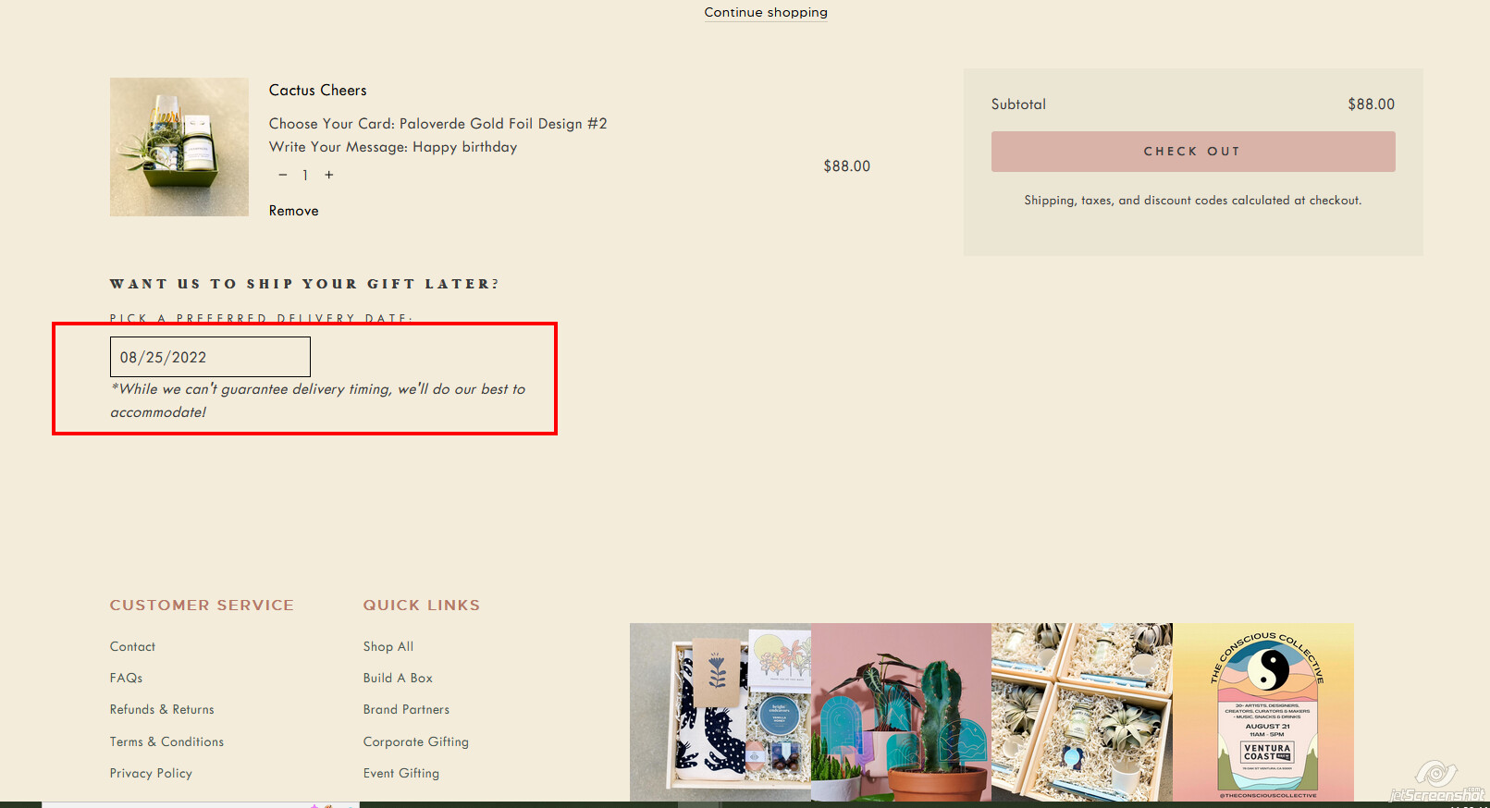Click the delivery timing disclaimer text
The height and width of the screenshot is (808, 1490).
click(x=318, y=400)
